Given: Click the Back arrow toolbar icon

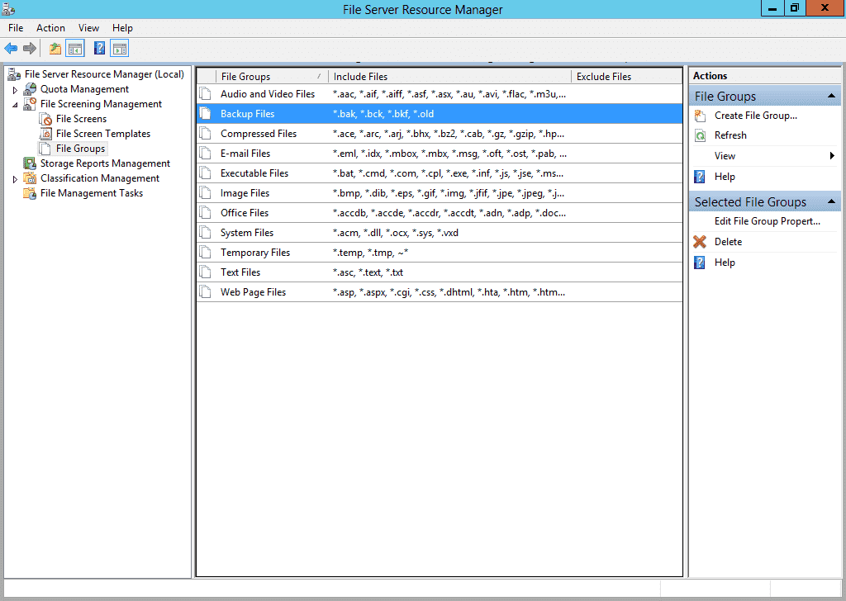Looking at the screenshot, I should click(11, 49).
